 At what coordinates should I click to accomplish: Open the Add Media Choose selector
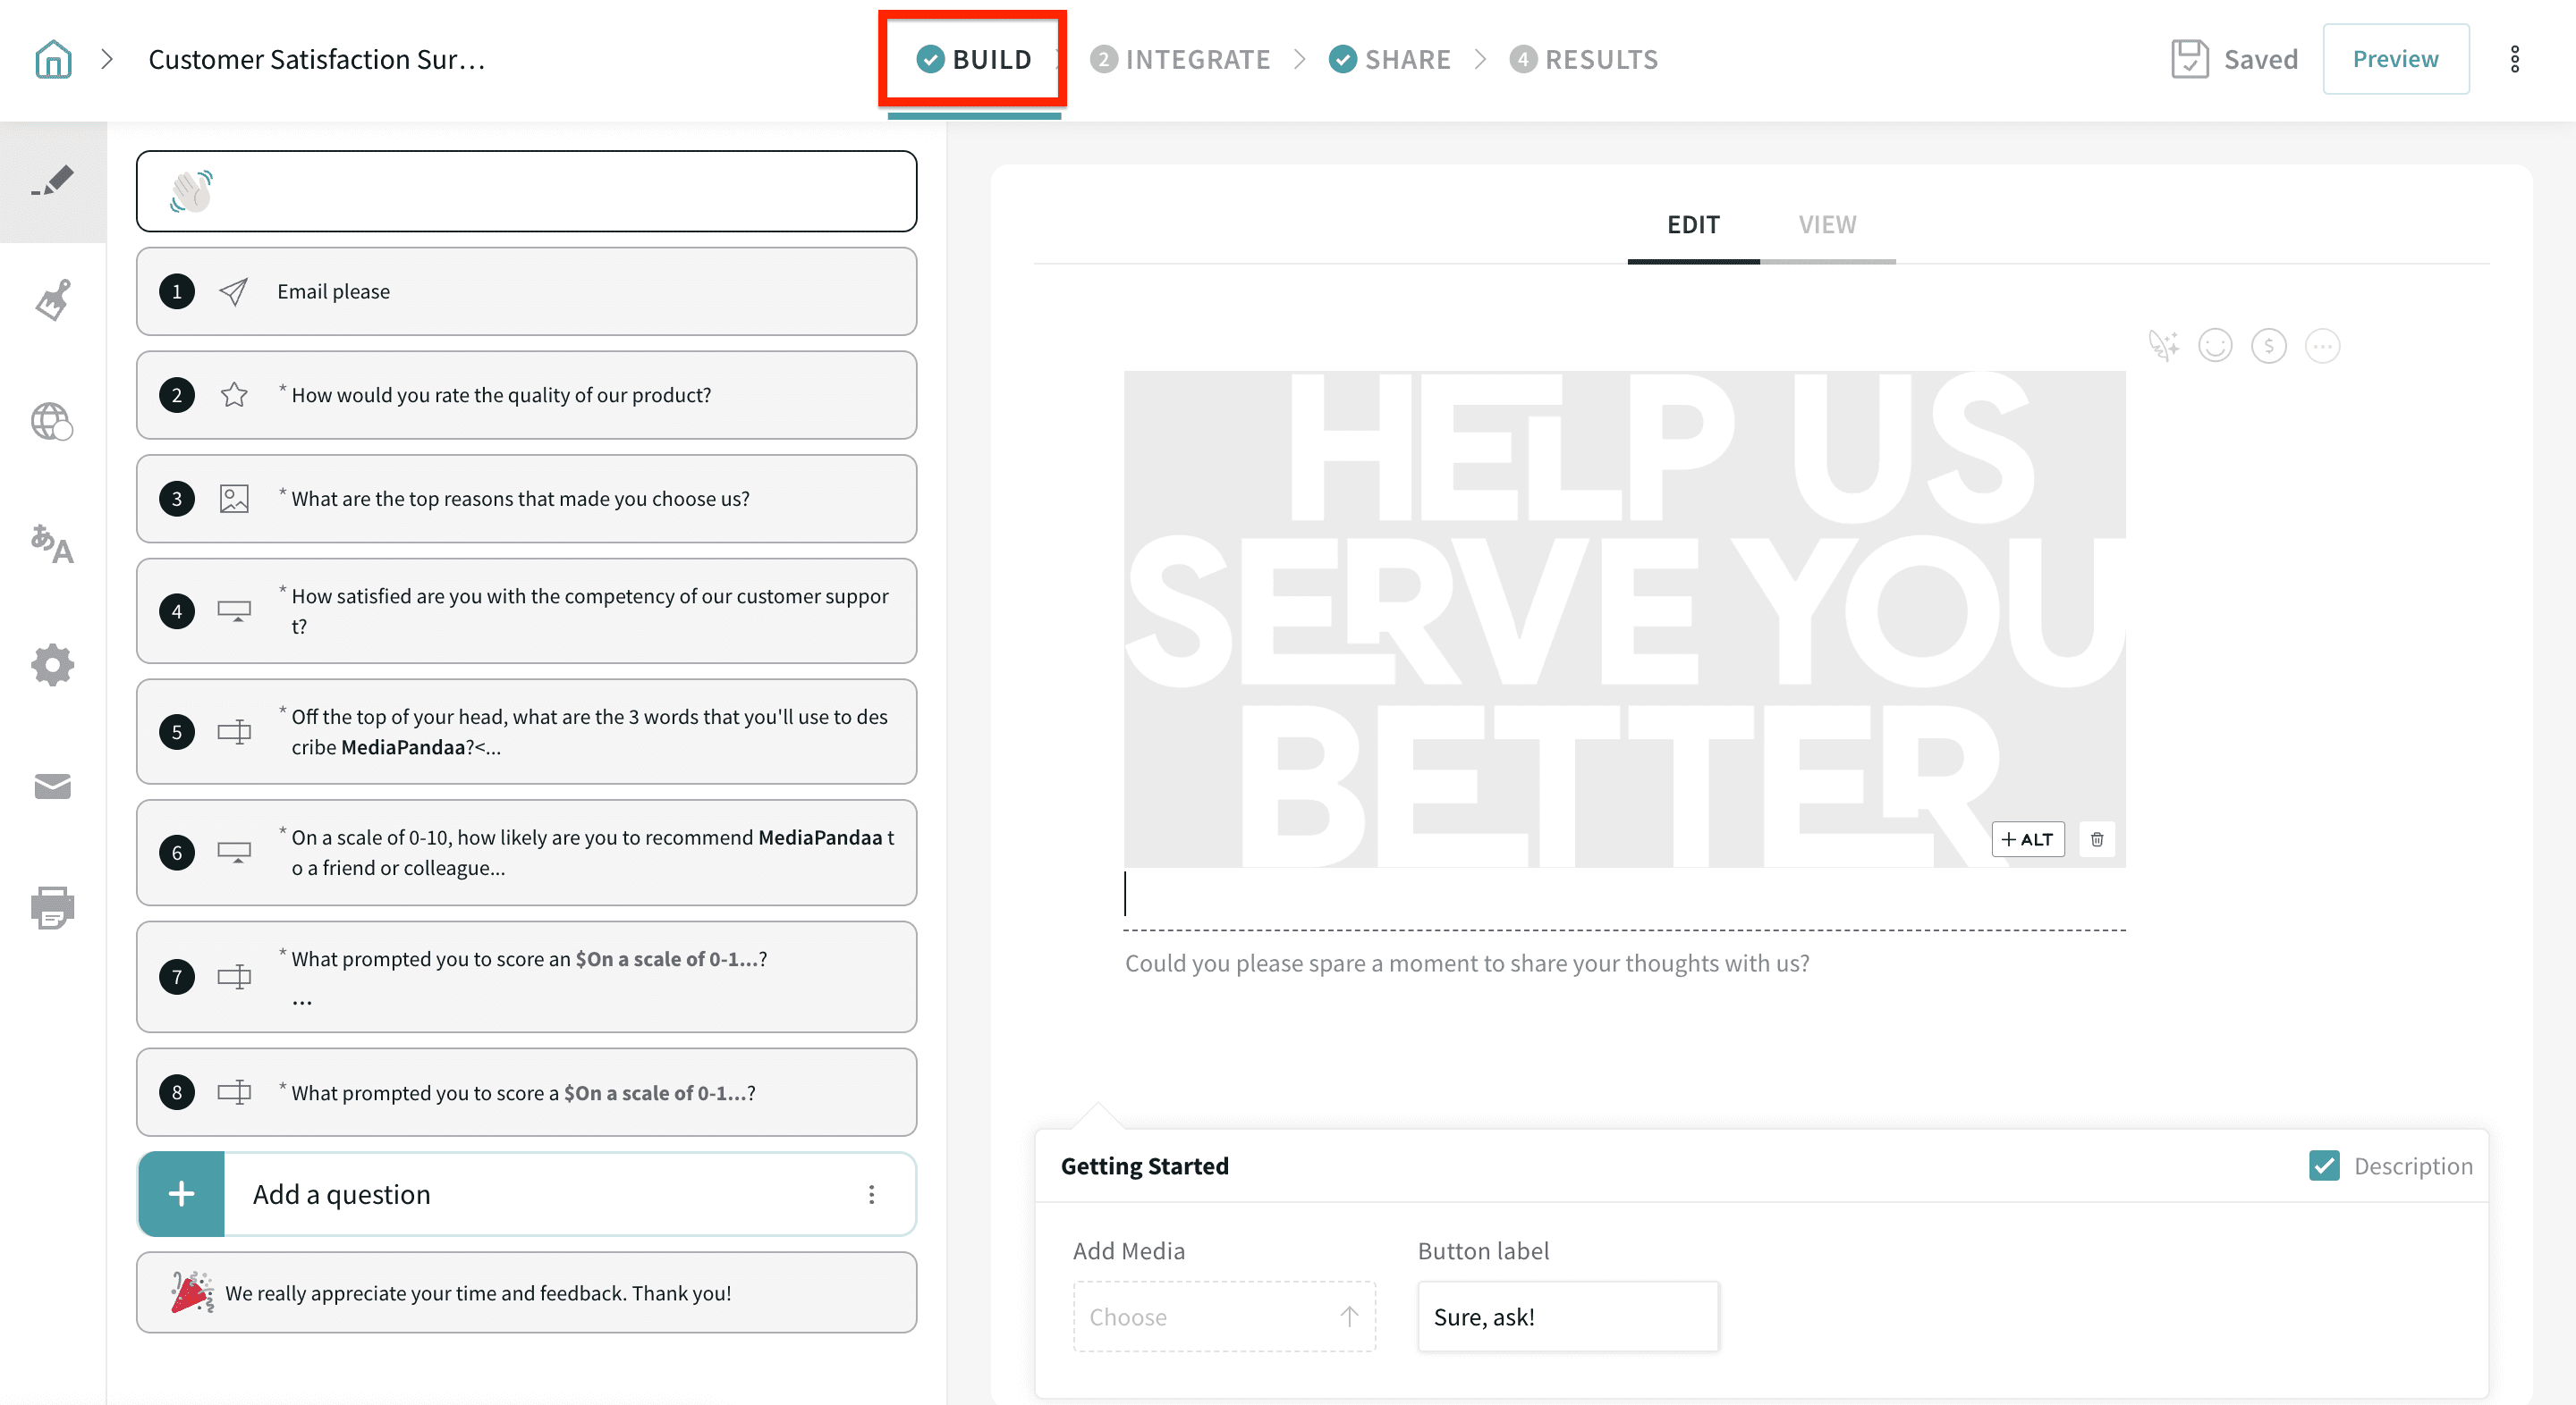[x=1223, y=1316]
